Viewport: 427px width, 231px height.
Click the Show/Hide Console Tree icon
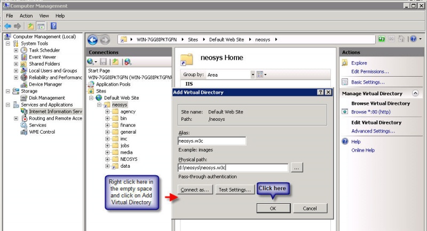click(x=41, y=26)
